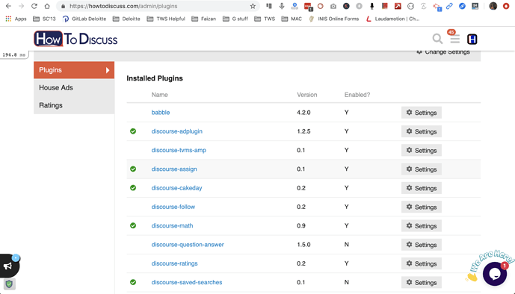Screen dimensions: 515x294
Task: Open Settings for discourse-question-answer
Action: (422, 245)
